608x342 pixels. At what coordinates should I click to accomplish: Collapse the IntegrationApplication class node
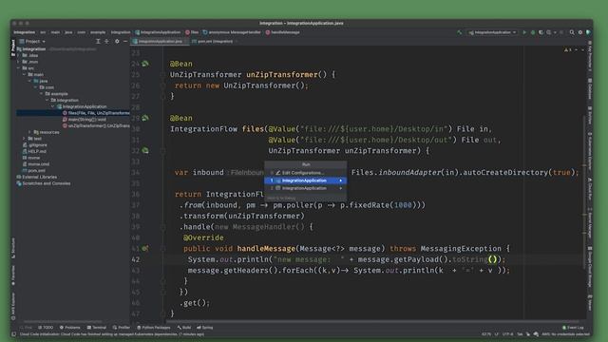tap(53, 106)
